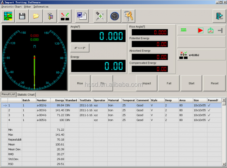
Task: Select the red-green calibration arrows icon
Action: click(x=65, y=16)
